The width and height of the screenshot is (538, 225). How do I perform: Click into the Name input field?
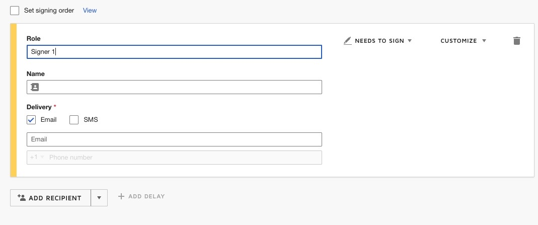[x=179, y=87]
